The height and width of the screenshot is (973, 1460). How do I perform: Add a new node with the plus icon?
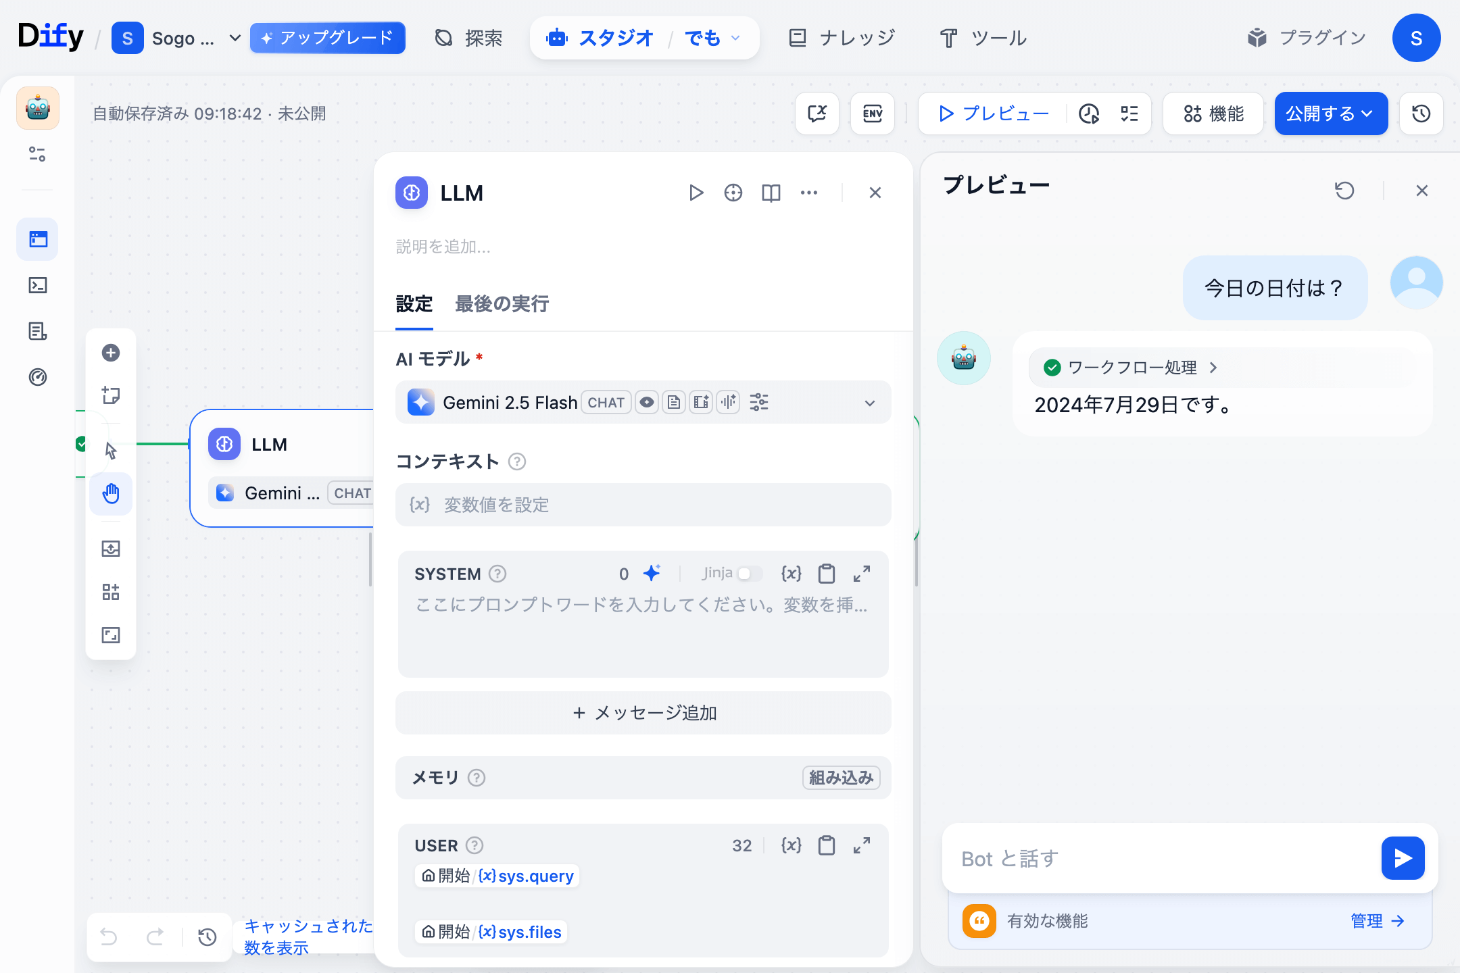[x=111, y=352]
